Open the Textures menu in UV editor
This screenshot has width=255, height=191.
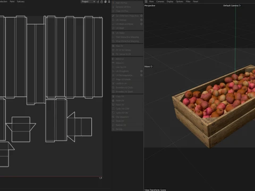coord(21,2)
